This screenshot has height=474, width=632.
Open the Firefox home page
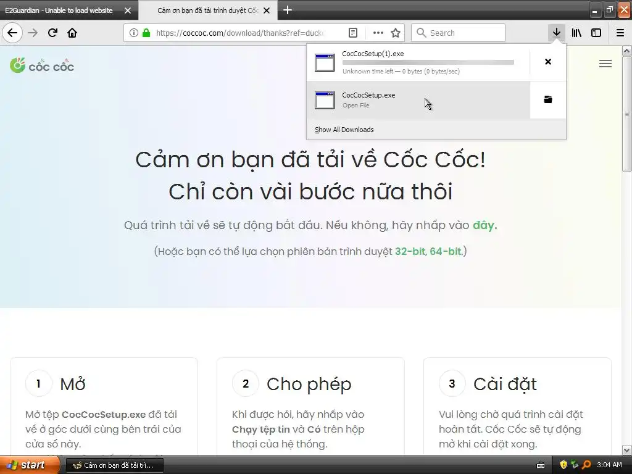point(72,33)
